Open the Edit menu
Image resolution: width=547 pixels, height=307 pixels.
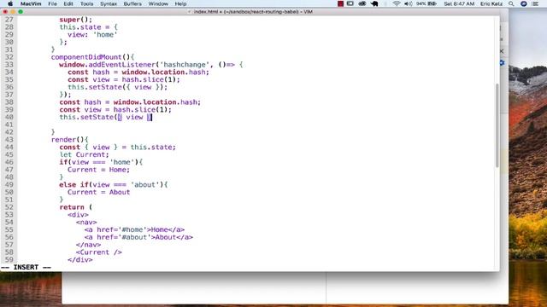click(x=68, y=3)
